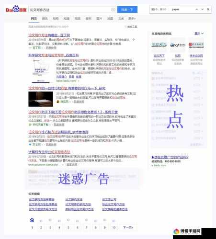Open 百度快照 of the 百了网 result
This screenshot has height=239, width=216.
coord(51,48)
